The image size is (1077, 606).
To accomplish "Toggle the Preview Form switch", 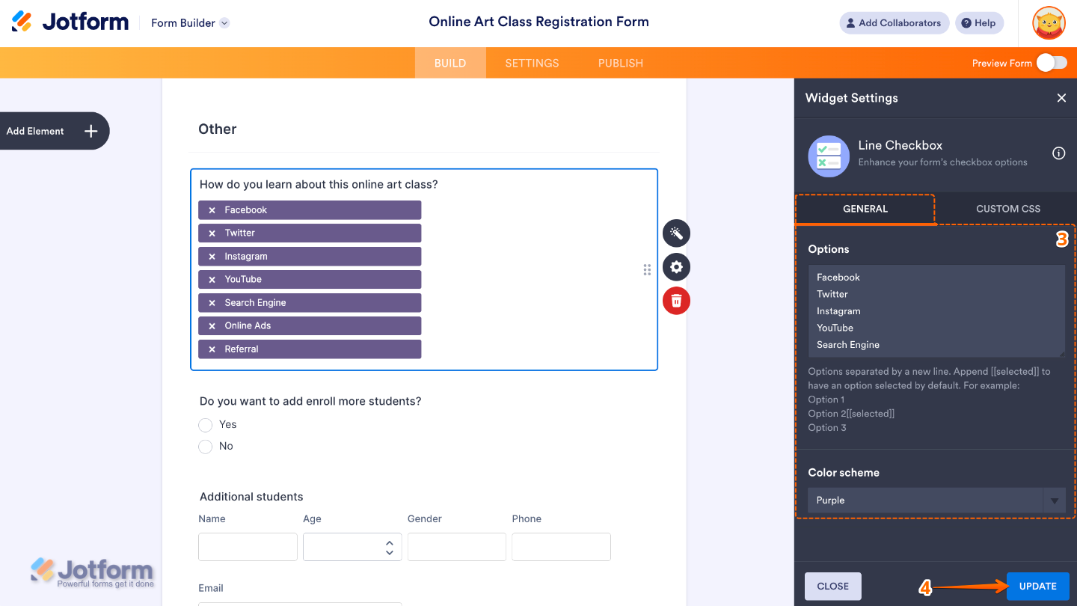I will pos(1052,63).
